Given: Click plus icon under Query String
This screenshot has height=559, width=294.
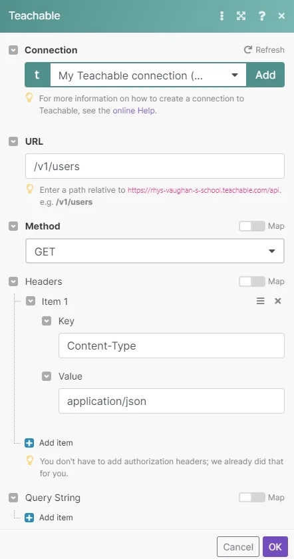Looking at the screenshot, I should click(29, 518).
